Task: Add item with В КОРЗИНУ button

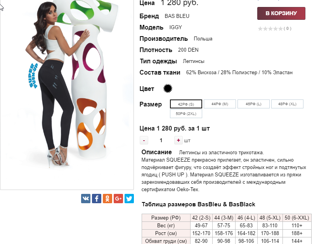Action: [281, 13]
